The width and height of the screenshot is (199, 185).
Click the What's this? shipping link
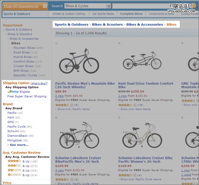point(39,83)
